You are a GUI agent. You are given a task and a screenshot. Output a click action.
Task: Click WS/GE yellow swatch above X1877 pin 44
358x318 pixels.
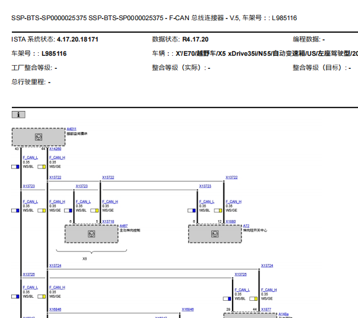tap(254, 298)
